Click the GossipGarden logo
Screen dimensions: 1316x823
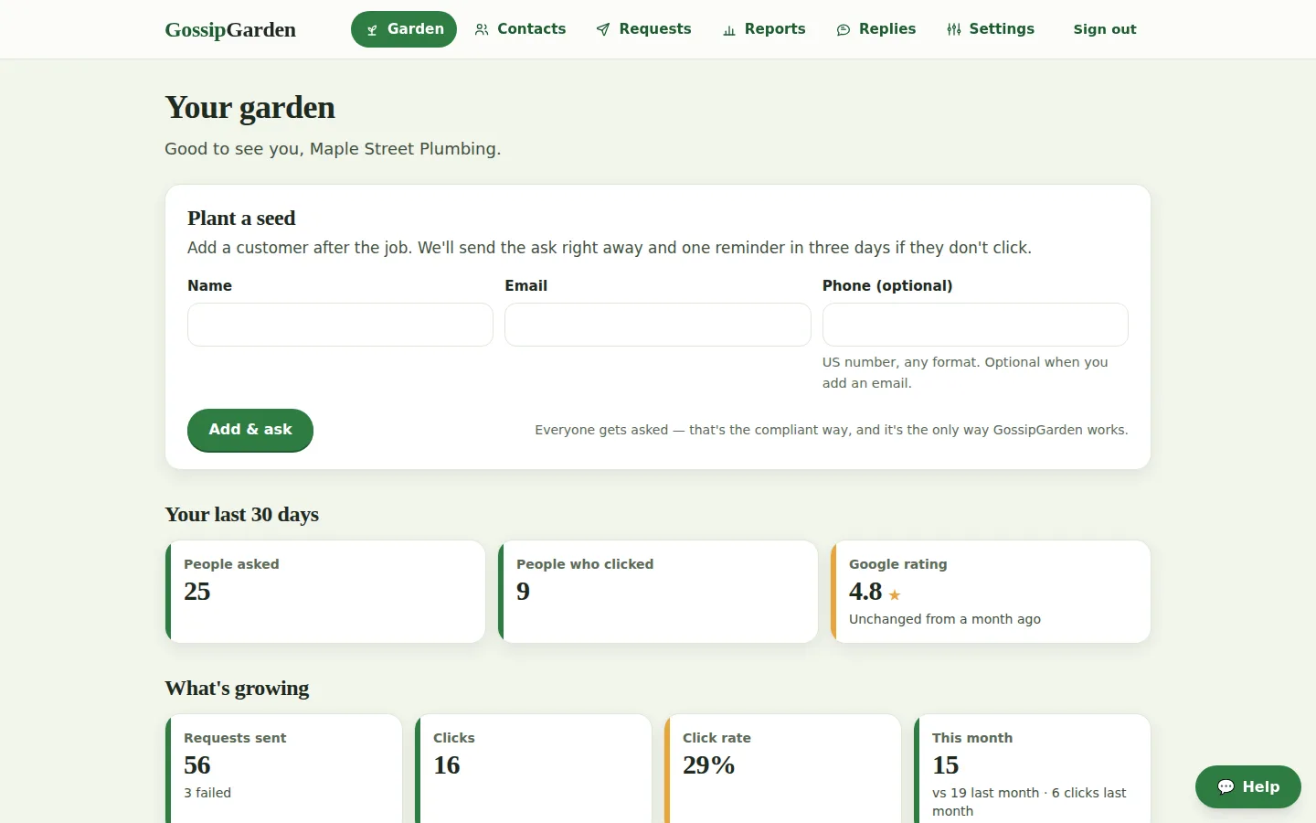coord(230,29)
